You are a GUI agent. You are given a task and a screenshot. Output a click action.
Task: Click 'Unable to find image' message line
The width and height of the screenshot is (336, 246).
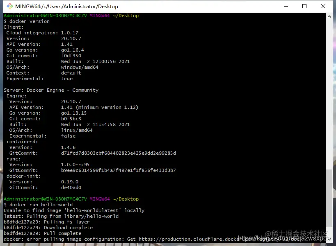(x=74, y=210)
